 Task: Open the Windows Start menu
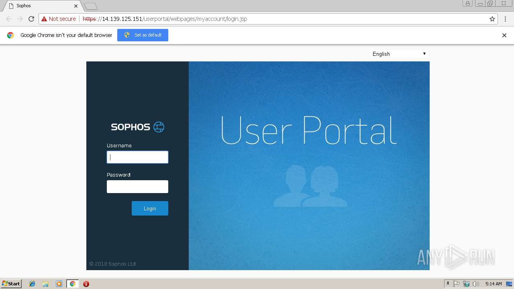click(x=11, y=284)
